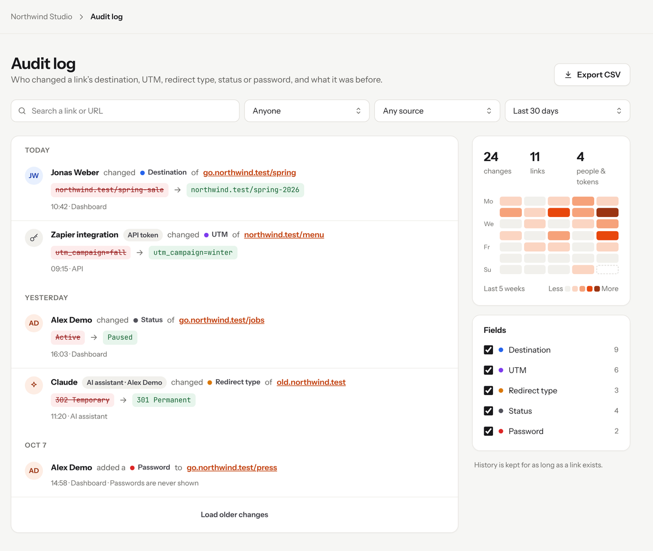
Task: Click the AD avatar on the Password row
Action: 34,470
